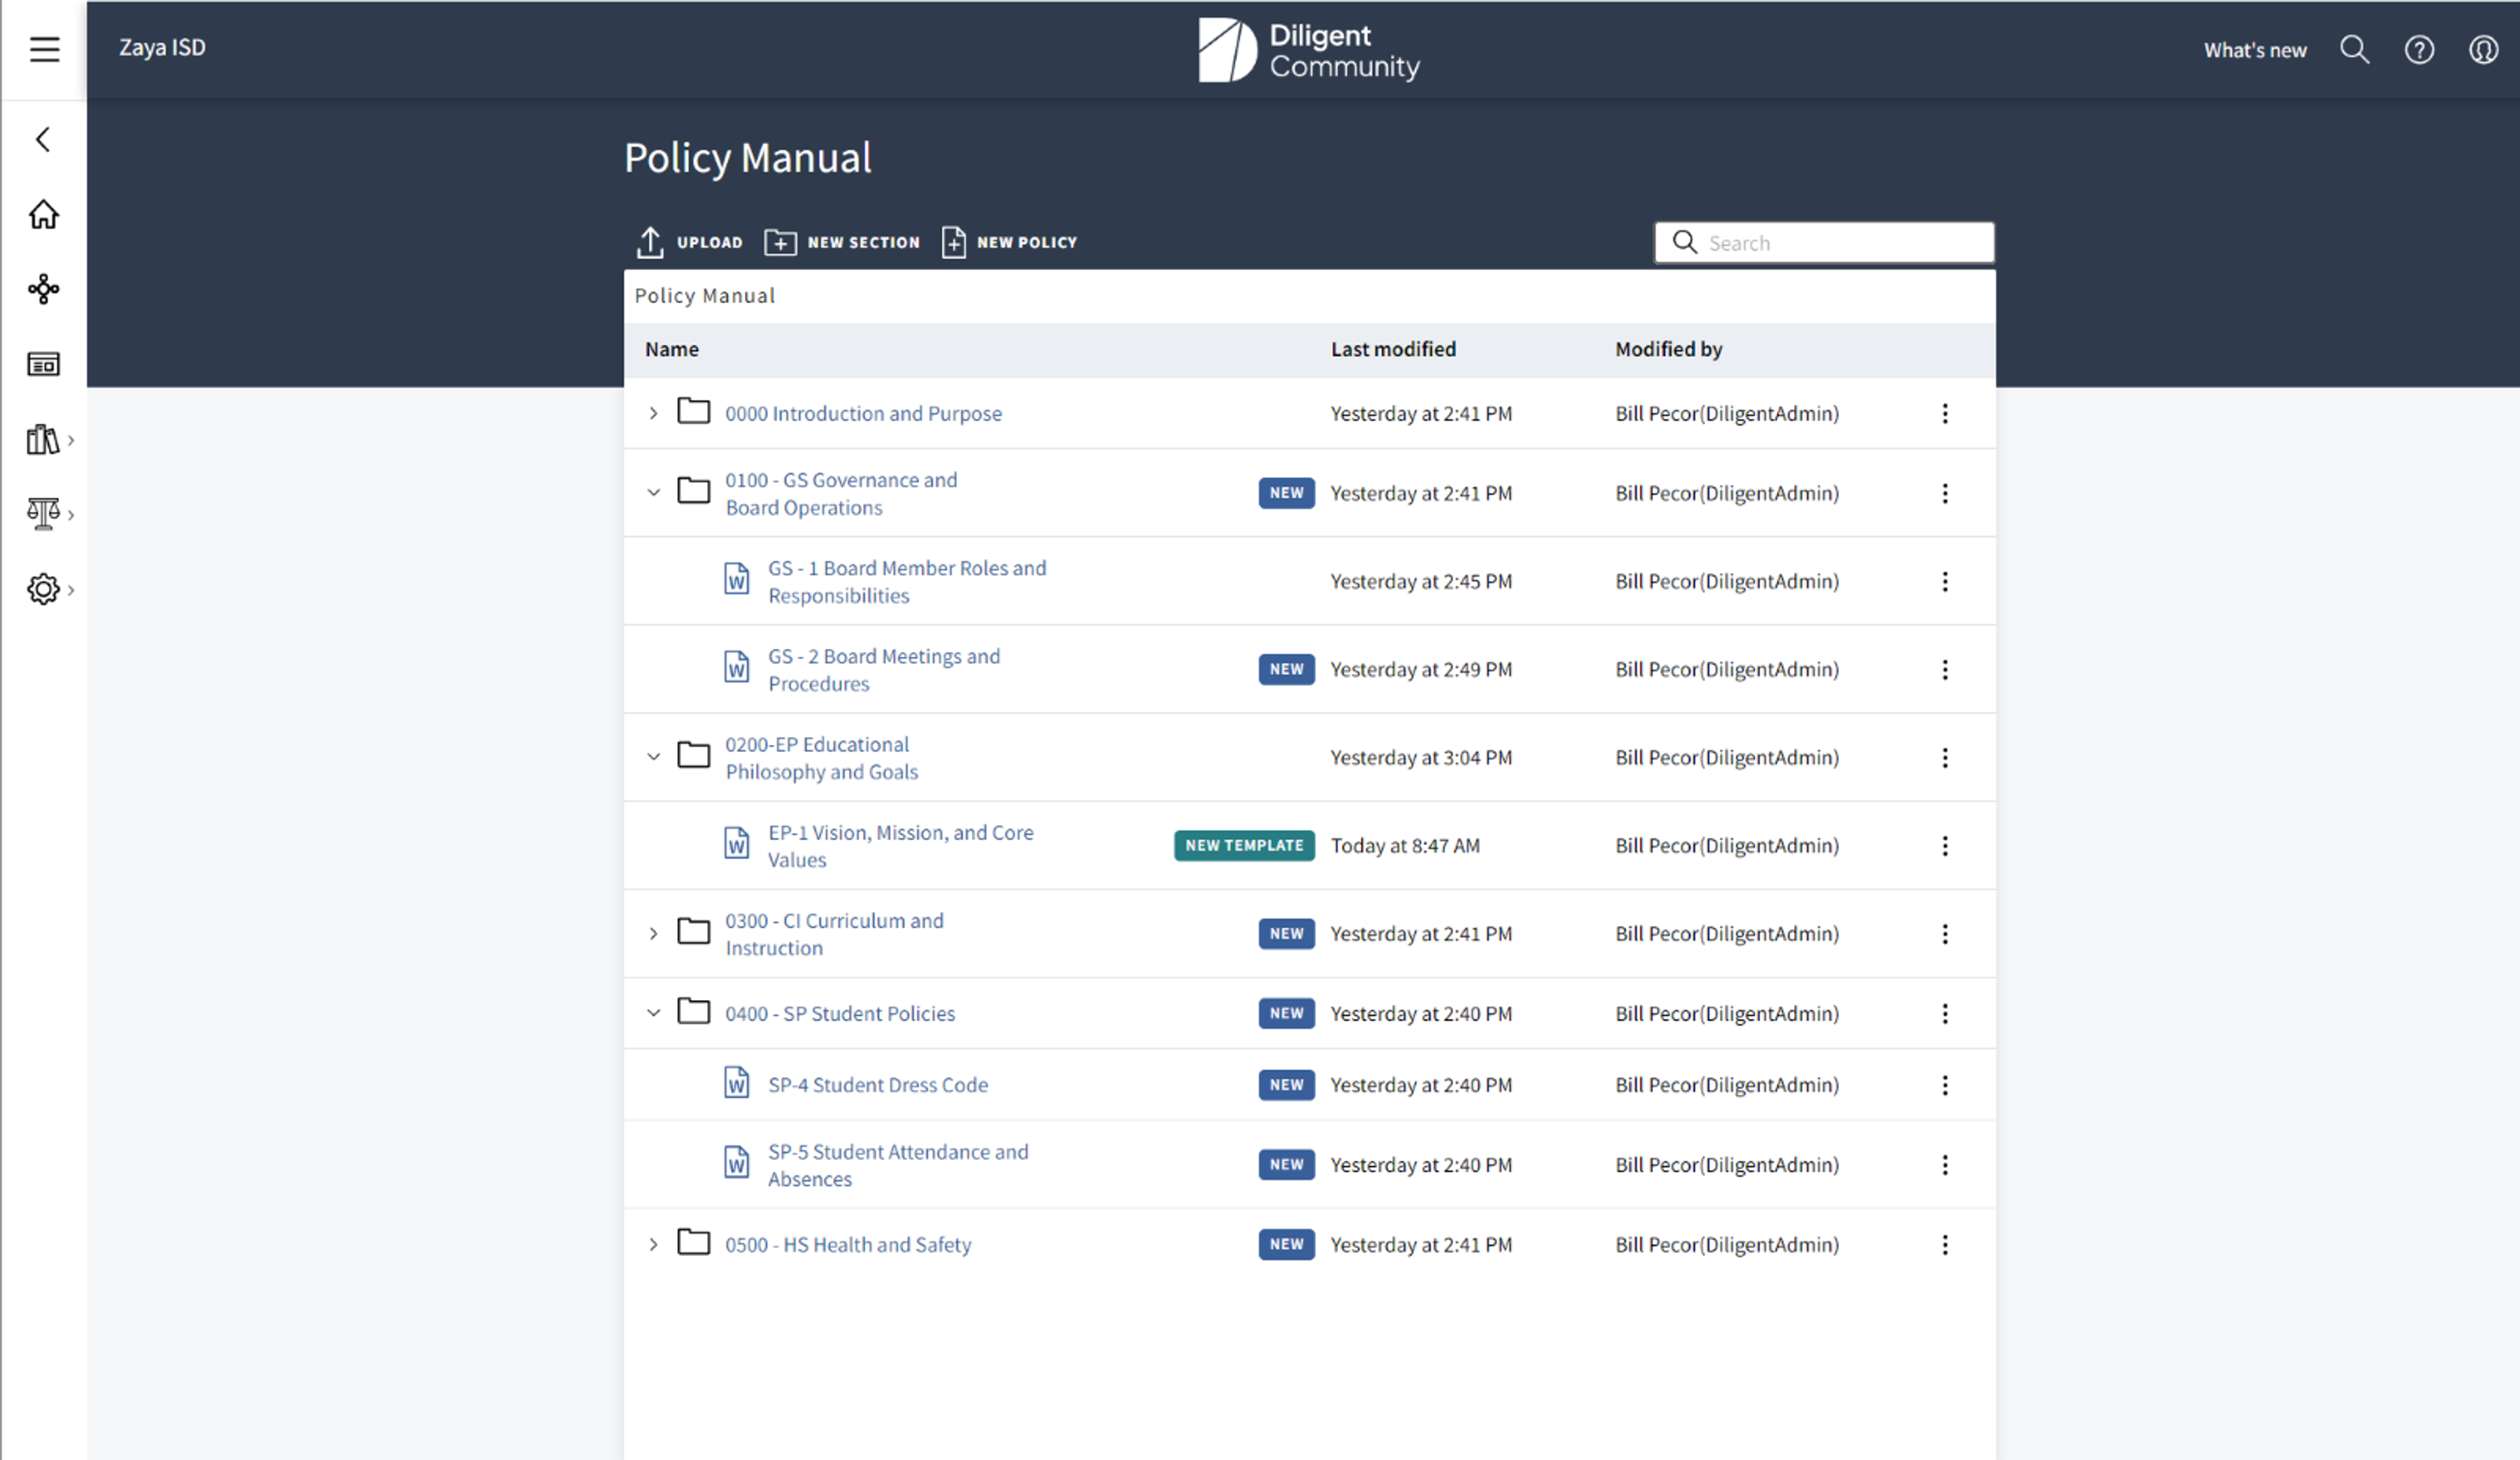Open the settings gear in sidebar

[x=43, y=589]
